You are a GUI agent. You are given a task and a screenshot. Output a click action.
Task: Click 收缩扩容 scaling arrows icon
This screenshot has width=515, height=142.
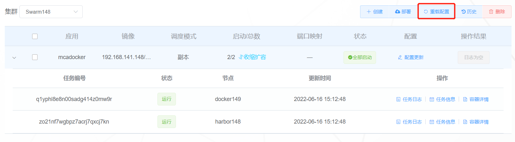click(241, 57)
